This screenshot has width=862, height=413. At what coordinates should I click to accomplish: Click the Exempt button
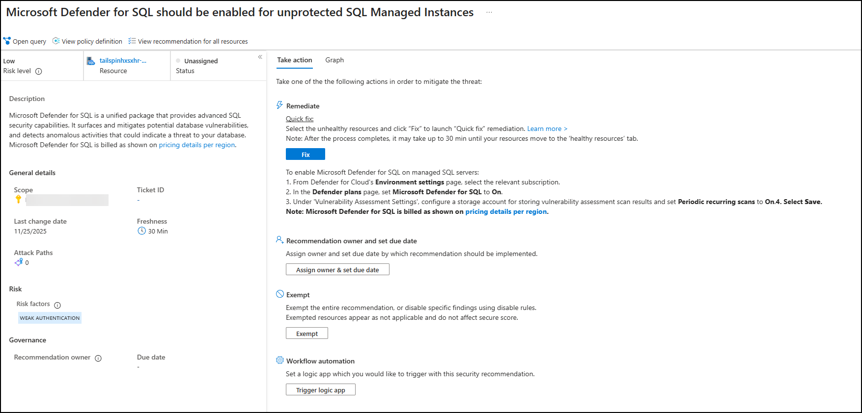pos(307,334)
